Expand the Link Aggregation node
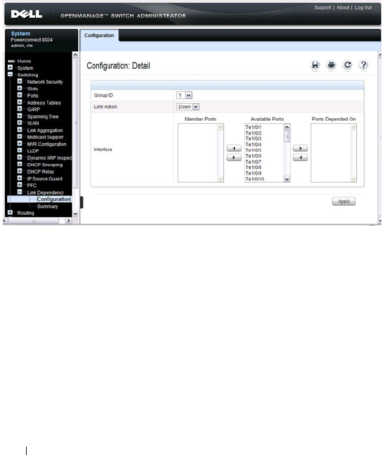Image resolution: width=389 pixels, height=455 pixels. pyautogui.click(x=19, y=130)
